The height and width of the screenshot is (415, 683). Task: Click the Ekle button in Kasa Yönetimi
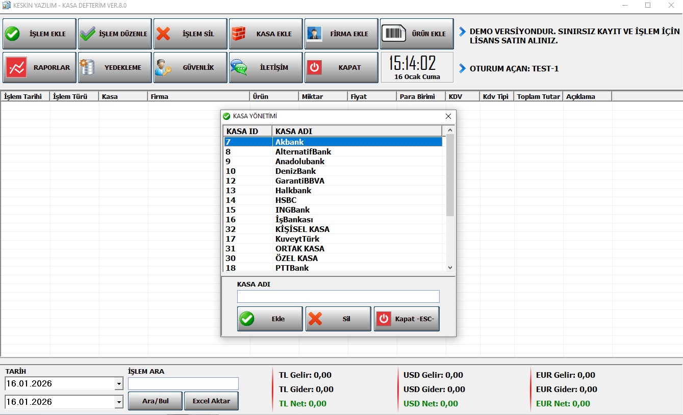(x=270, y=319)
